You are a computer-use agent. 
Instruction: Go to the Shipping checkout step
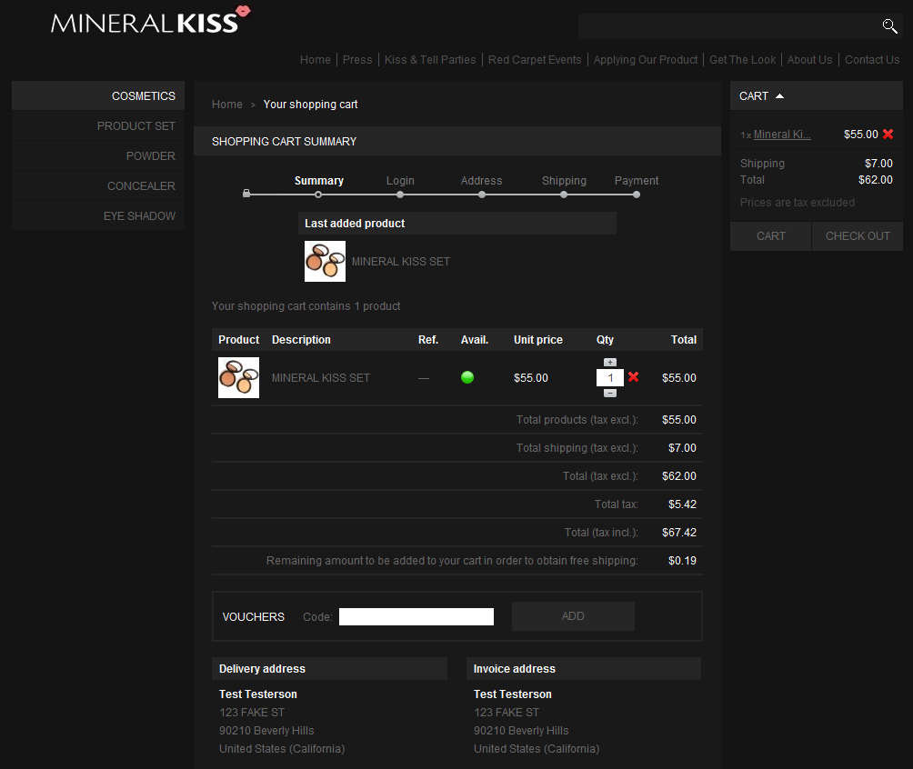564,181
